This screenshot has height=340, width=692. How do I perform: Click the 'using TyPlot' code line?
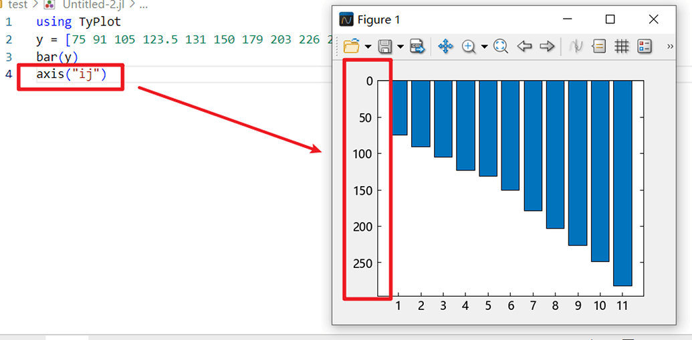coord(78,22)
